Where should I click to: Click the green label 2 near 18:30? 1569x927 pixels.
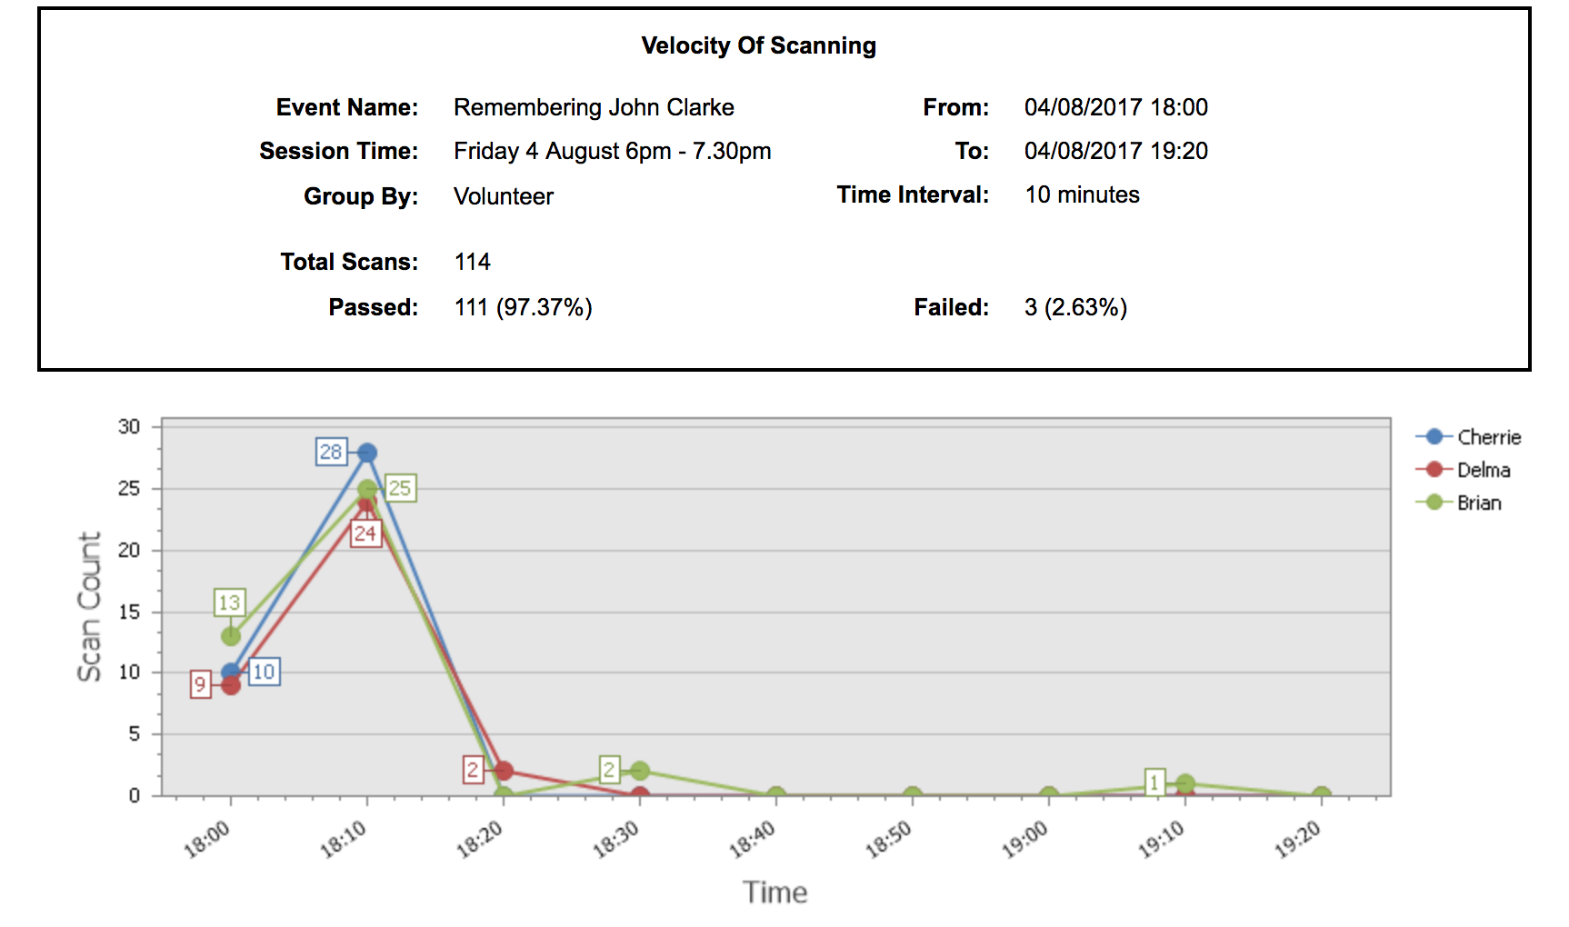coord(609,770)
